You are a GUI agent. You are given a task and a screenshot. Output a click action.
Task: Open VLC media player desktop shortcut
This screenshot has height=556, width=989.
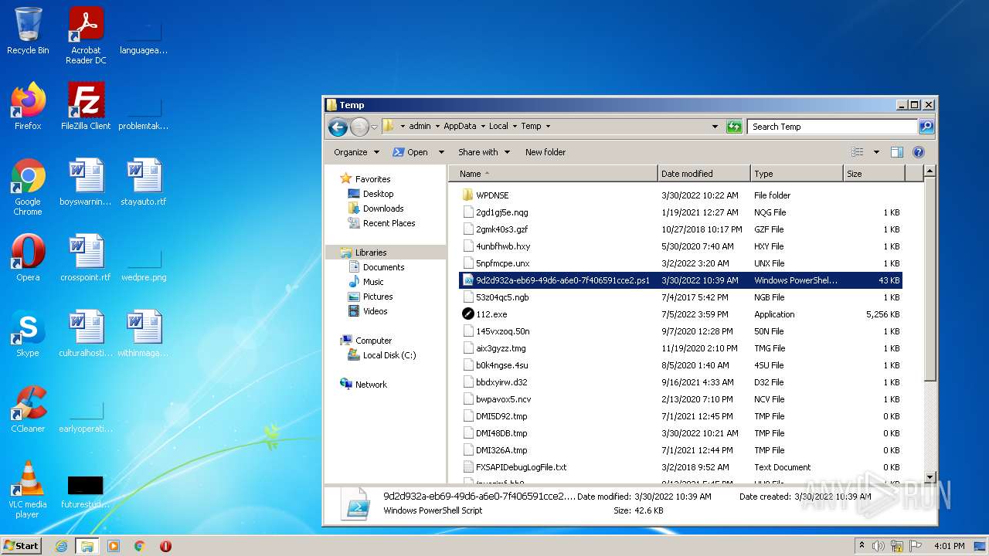tap(28, 490)
